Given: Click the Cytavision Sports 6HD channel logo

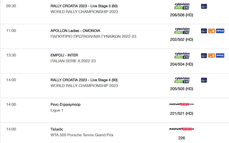Looking at the screenshot, I should pyautogui.click(x=182, y=6).
